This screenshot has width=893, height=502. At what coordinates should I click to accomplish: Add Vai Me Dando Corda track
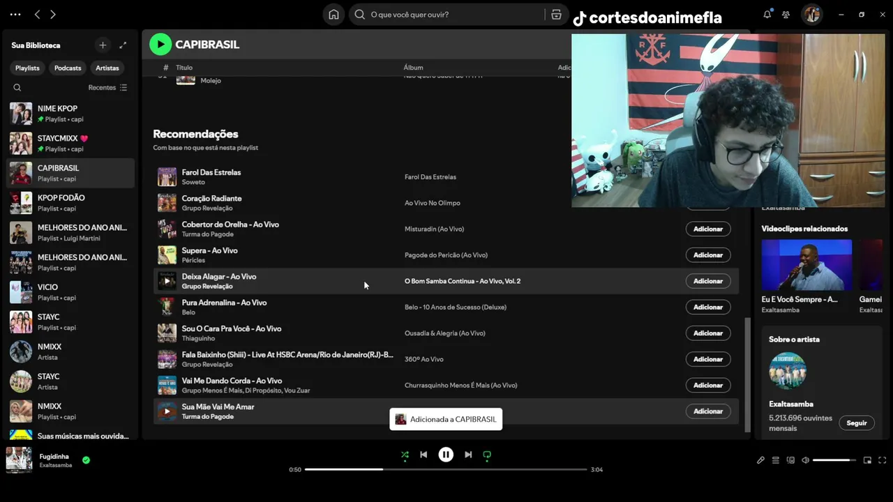[x=708, y=385]
